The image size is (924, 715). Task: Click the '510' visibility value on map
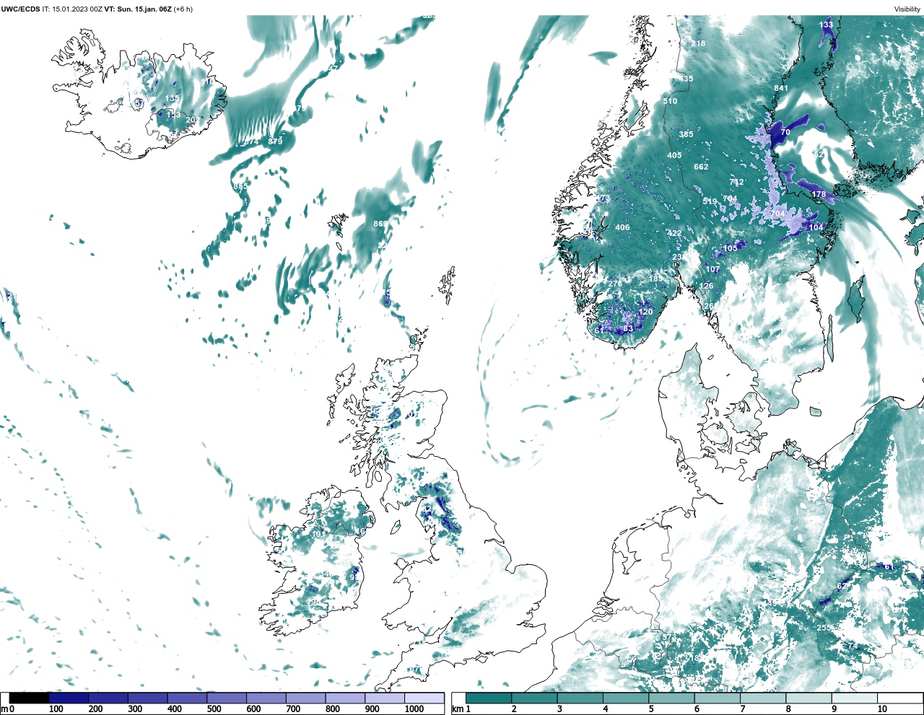click(x=670, y=101)
